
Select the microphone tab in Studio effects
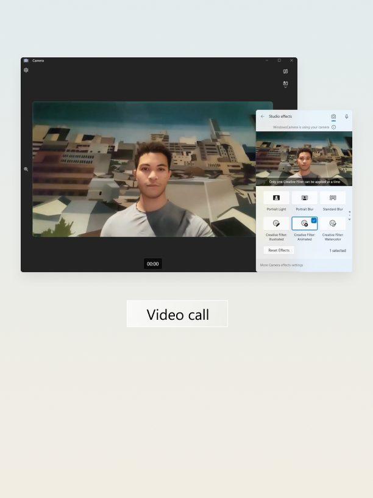pos(346,117)
